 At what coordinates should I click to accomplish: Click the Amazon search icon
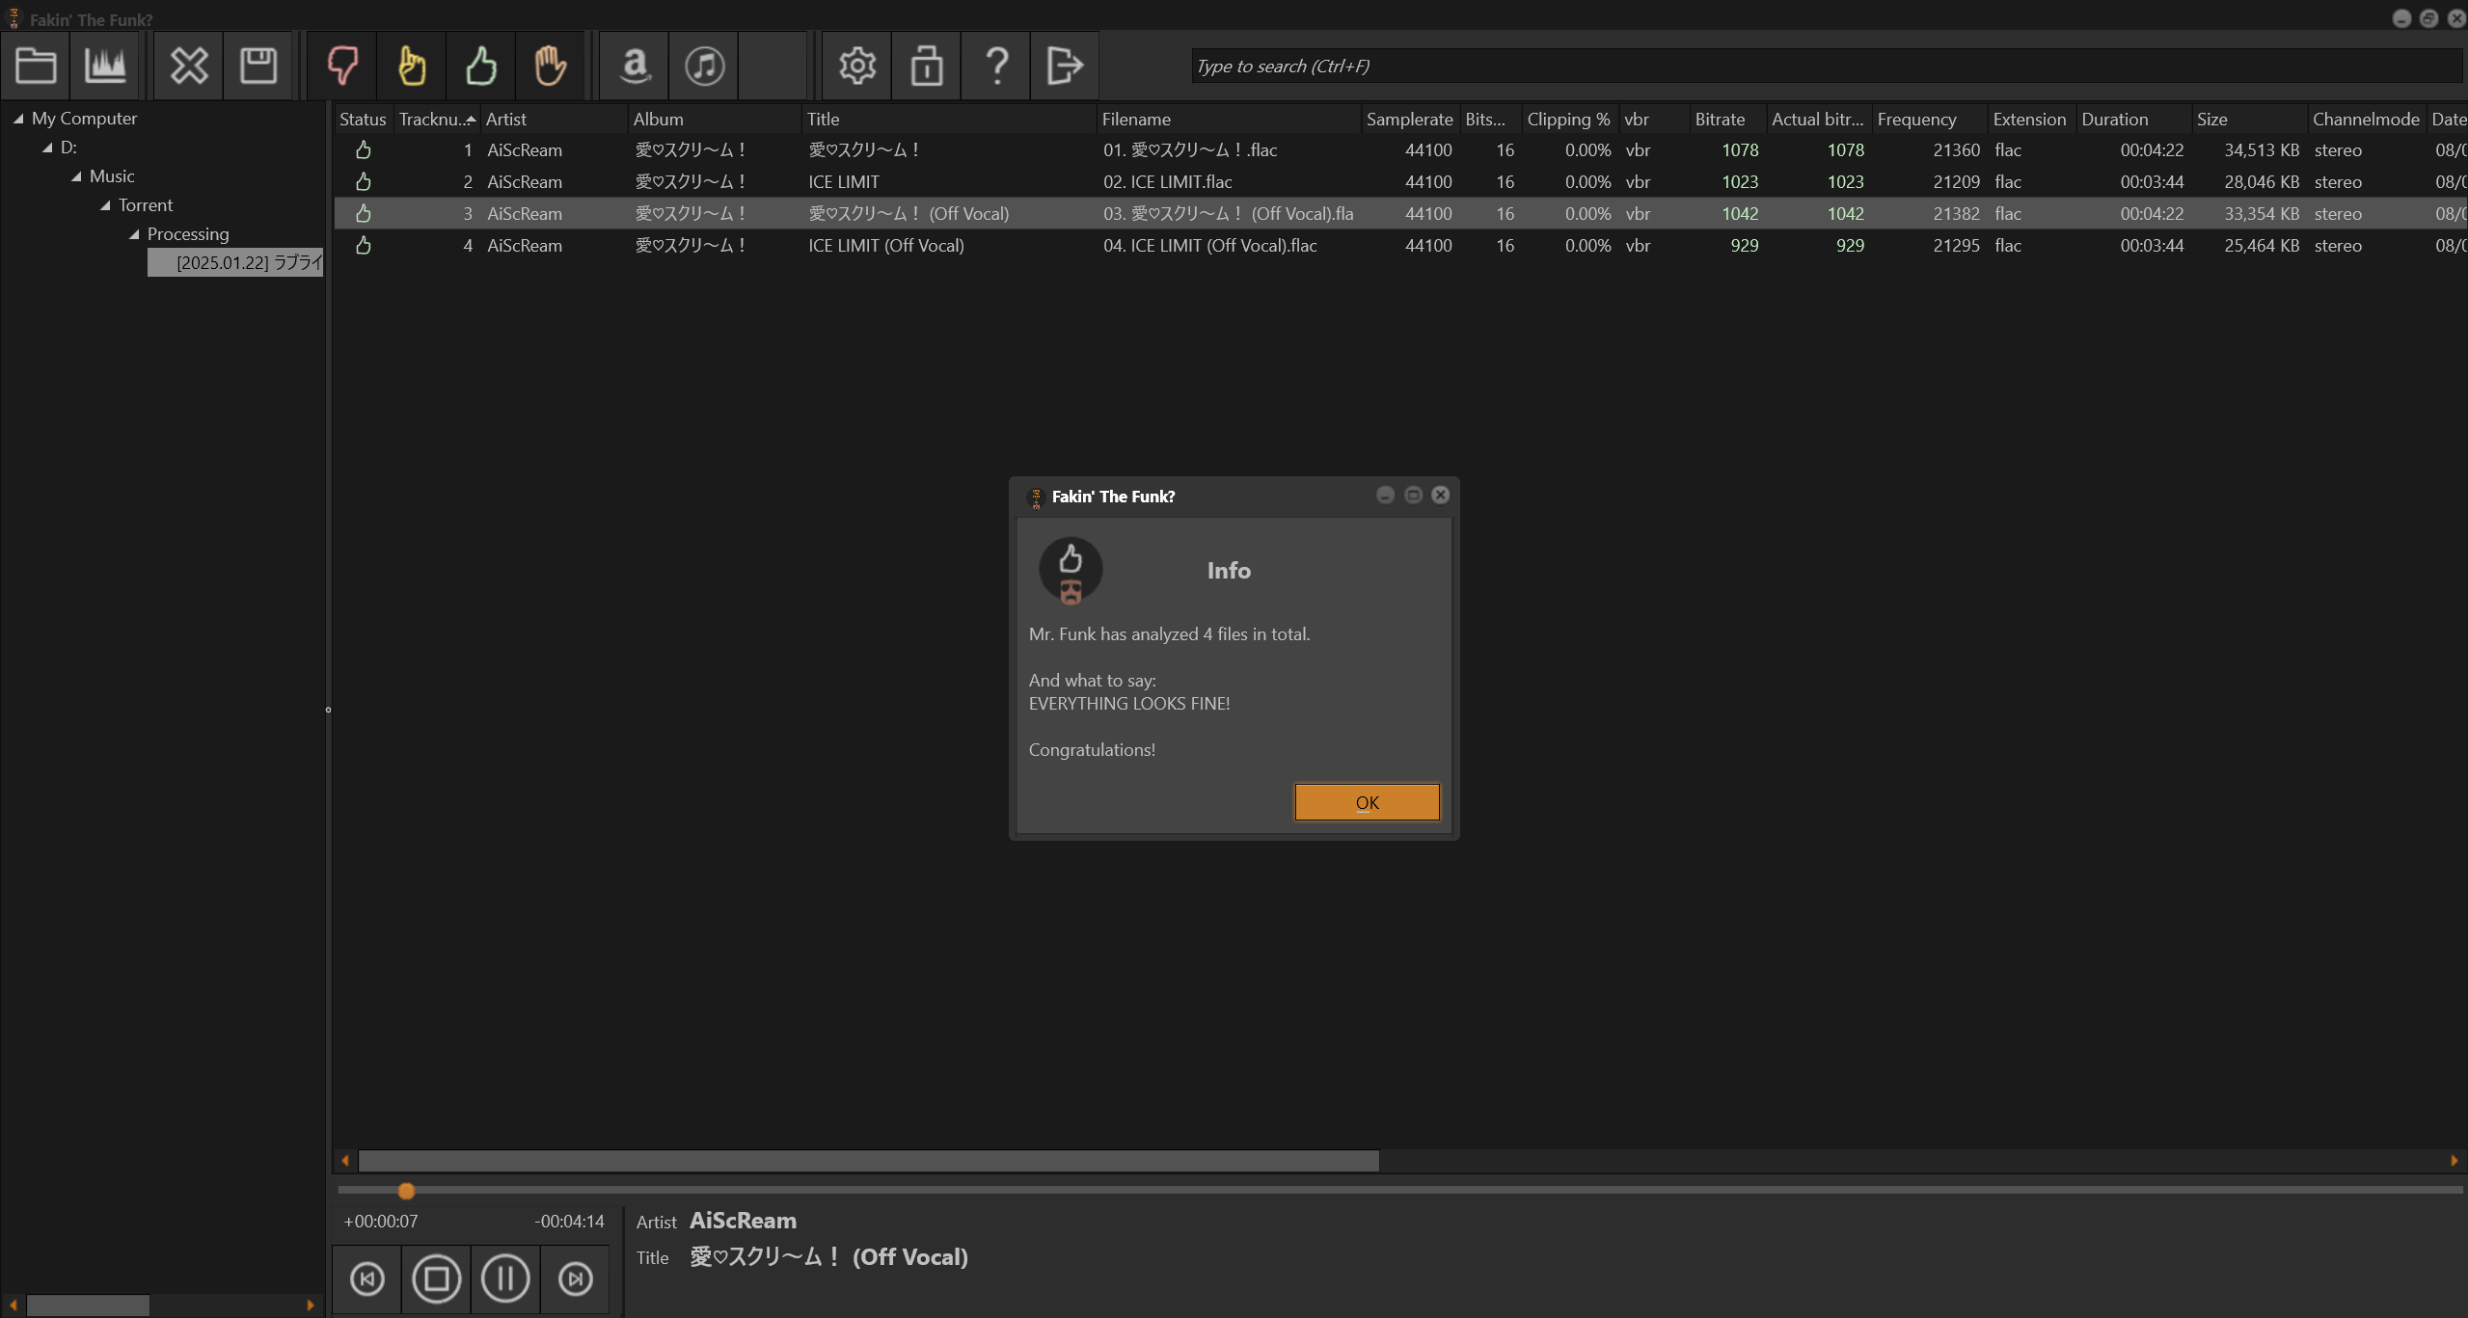[636, 66]
